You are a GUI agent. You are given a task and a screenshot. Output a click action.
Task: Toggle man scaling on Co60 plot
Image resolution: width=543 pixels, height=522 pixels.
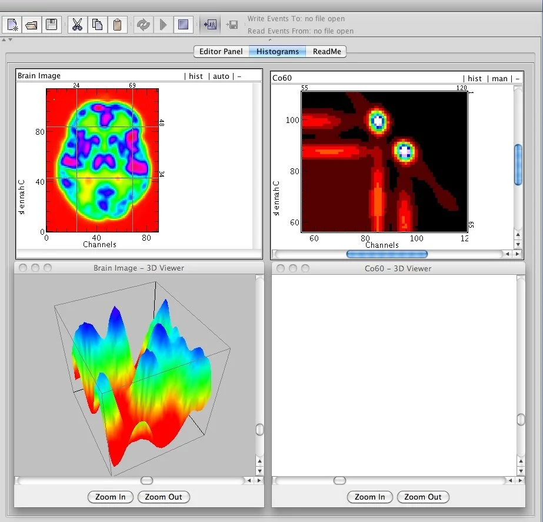(x=499, y=79)
